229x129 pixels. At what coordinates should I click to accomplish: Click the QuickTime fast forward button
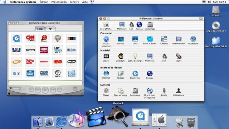tap(53, 90)
